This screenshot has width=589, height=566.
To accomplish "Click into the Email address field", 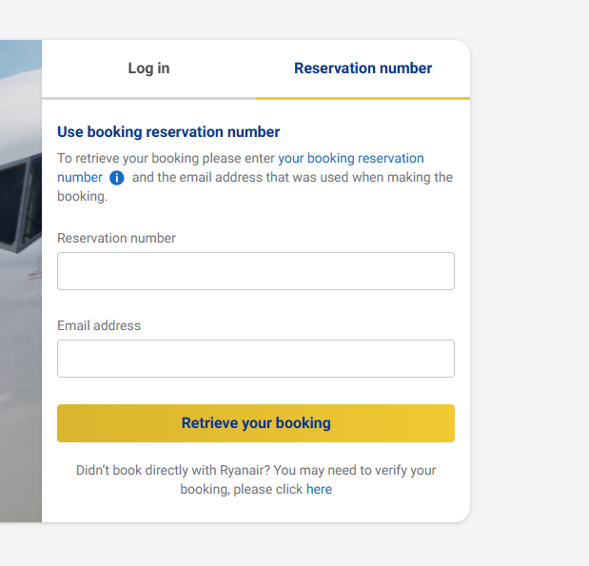I will tap(255, 359).
